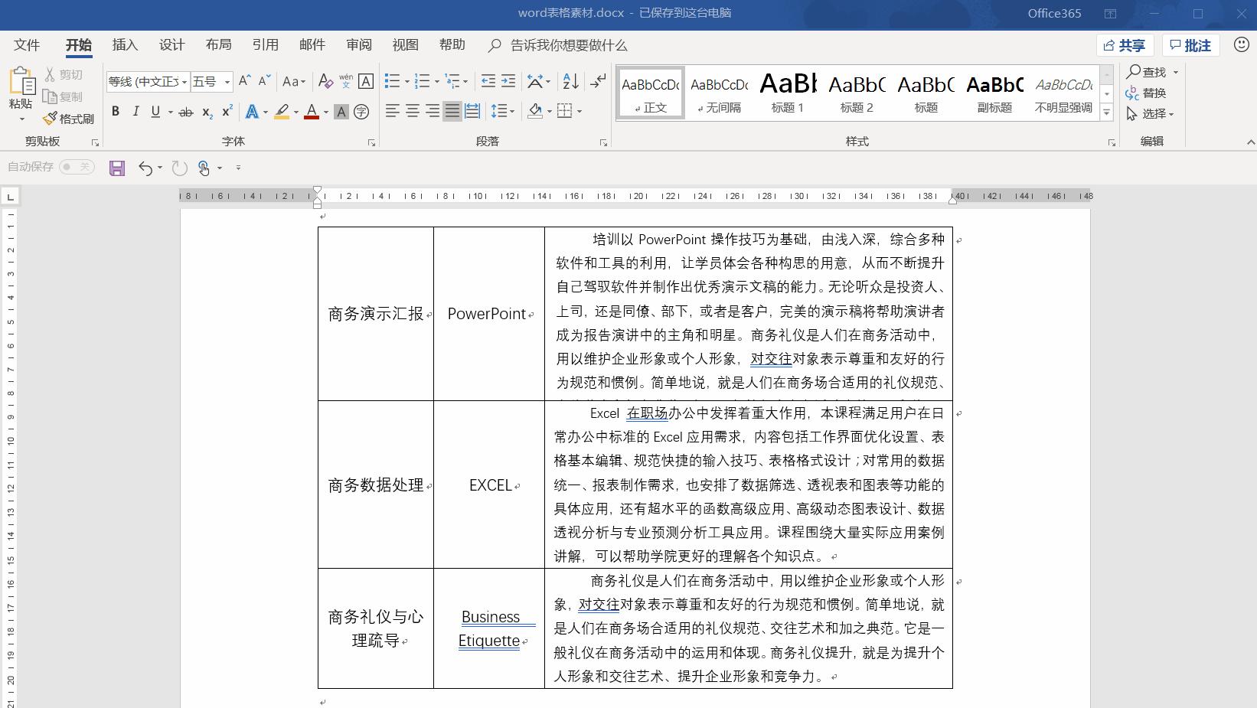Screen dimensions: 1257x708
Task: Toggle the 自动保存 (AutoSave) switch
Action: (75, 168)
